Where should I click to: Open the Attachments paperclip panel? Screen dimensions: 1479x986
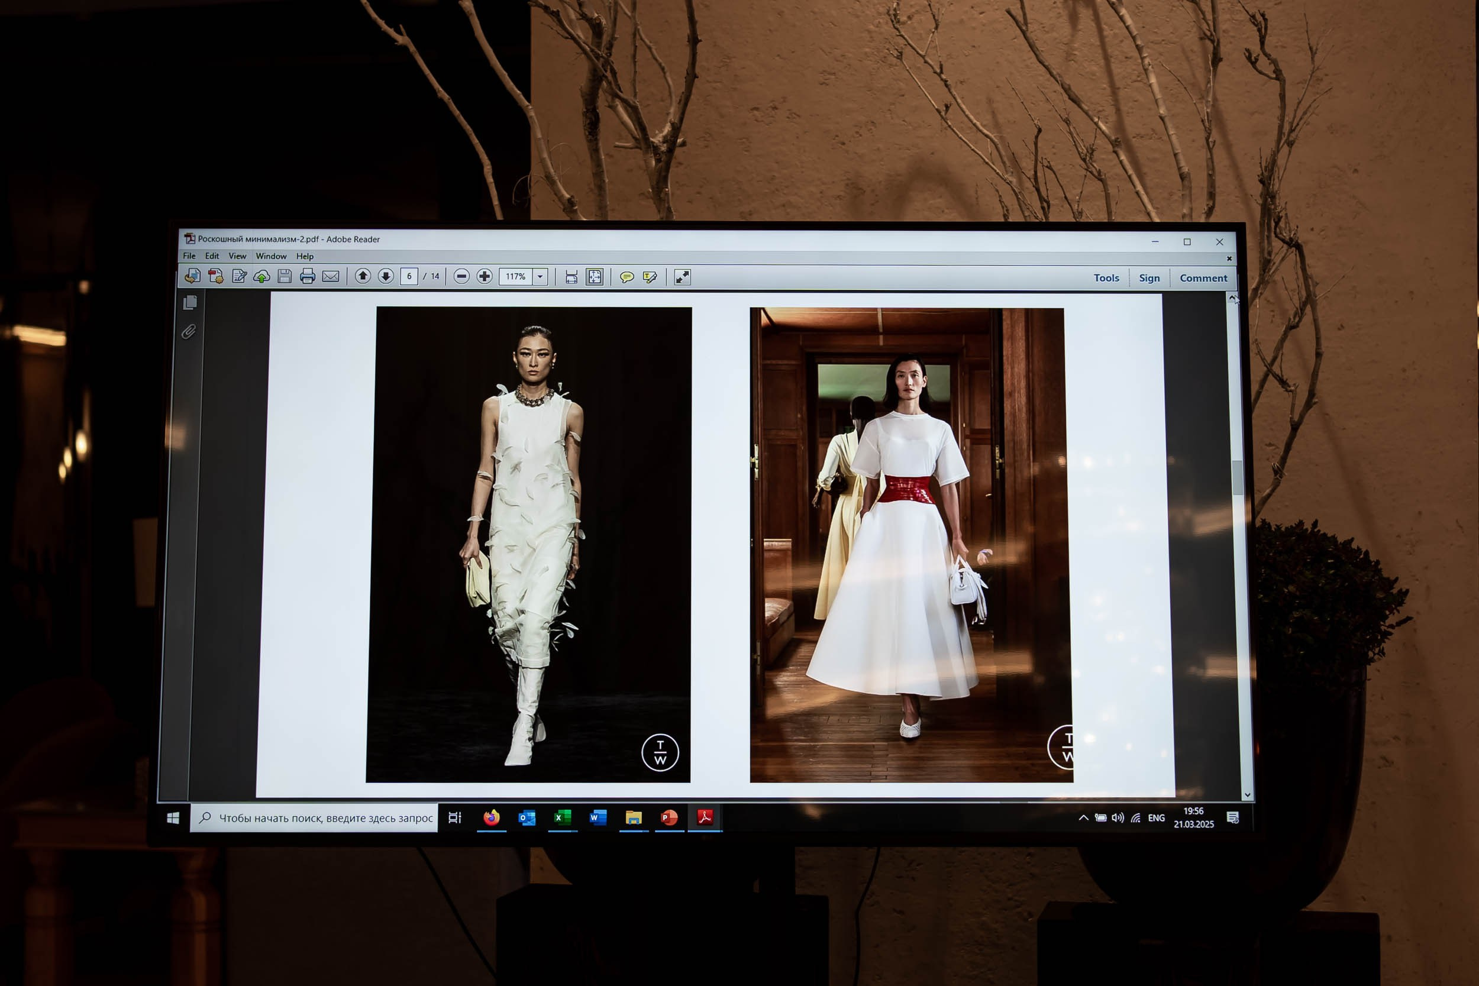pyautogui.click(x=189, y=331)
